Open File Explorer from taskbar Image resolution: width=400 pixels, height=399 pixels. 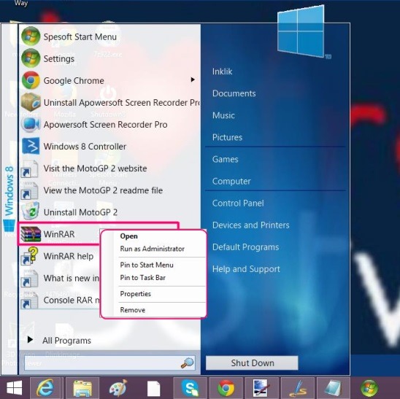coord(82,389)
